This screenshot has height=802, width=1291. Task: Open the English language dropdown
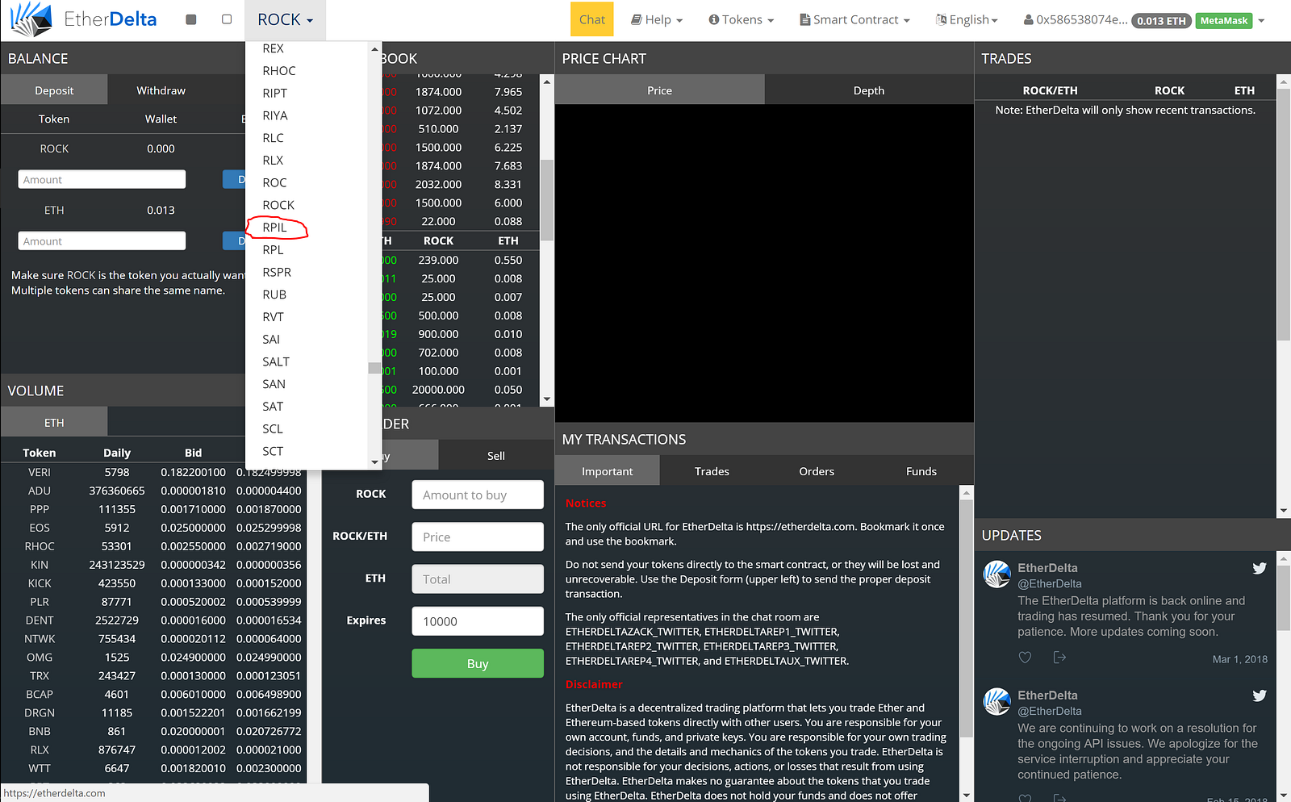967,20
